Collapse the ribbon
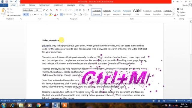The height and width of the screenshot is (108, 192). tap(190, 19)
